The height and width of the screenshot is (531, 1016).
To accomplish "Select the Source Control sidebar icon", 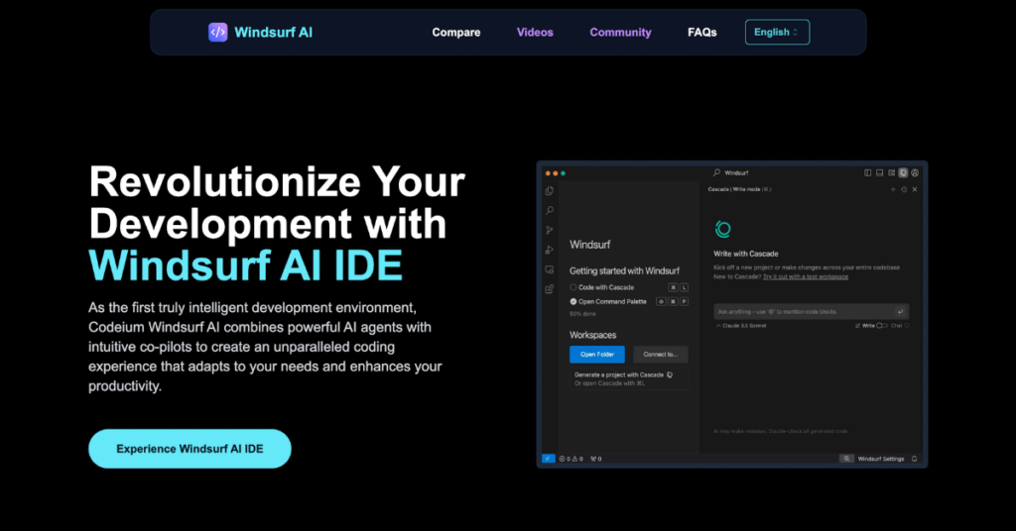I will click(549, 230).
